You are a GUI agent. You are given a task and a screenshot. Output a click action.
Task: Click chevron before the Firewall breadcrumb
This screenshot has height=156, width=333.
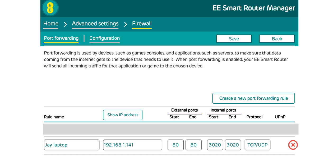125,24
